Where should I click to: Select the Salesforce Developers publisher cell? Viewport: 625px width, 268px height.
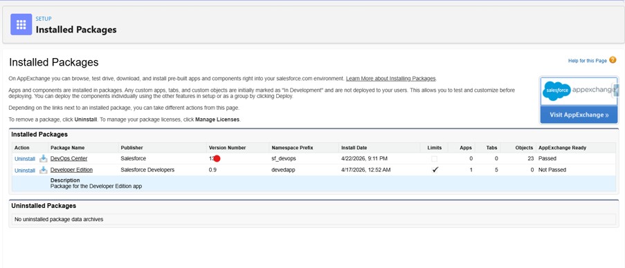pos(147,170)
